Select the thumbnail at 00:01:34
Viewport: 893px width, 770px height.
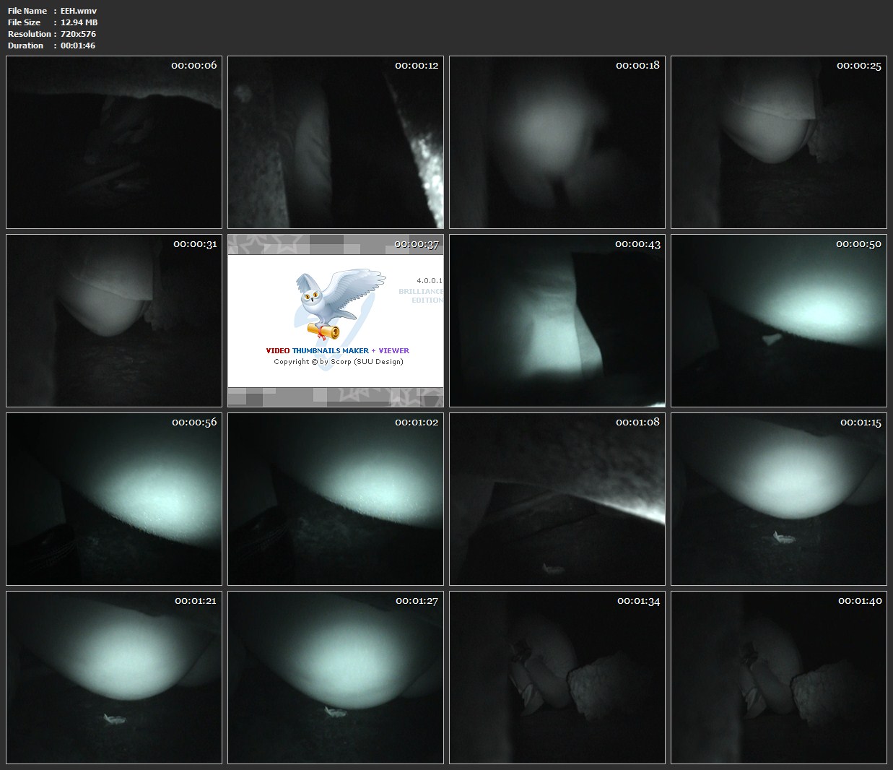(x=557, y=678)
